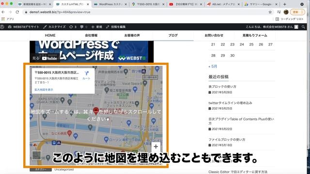Switch to the サマリー Google tab
Image resolution: width=310 pixels, height=174 pixels.
(x=261, y=4)
